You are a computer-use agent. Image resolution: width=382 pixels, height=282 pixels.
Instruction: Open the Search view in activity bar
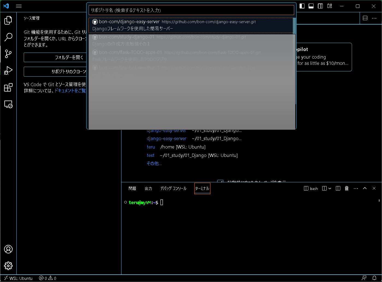(8, 37)
